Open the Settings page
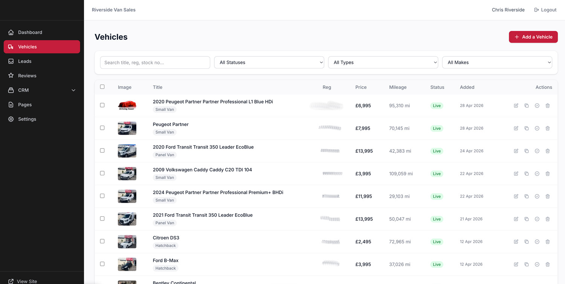 (x=42, y=119)
